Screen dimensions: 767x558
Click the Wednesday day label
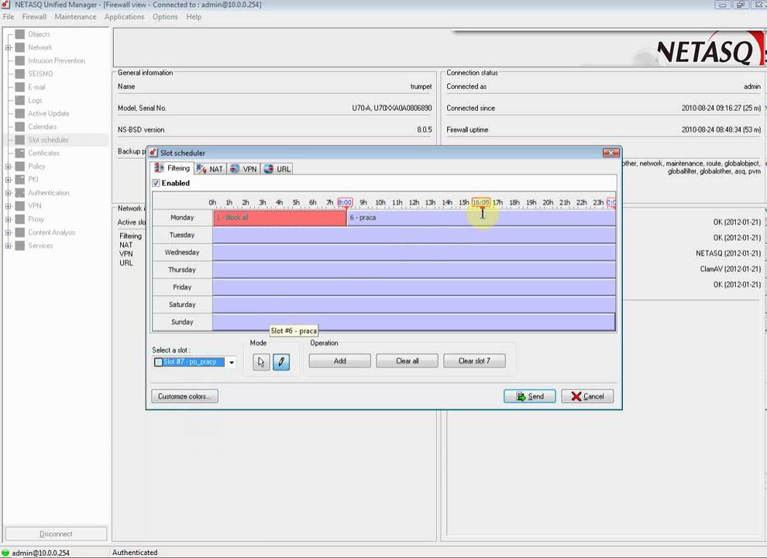tap(182, 253)
